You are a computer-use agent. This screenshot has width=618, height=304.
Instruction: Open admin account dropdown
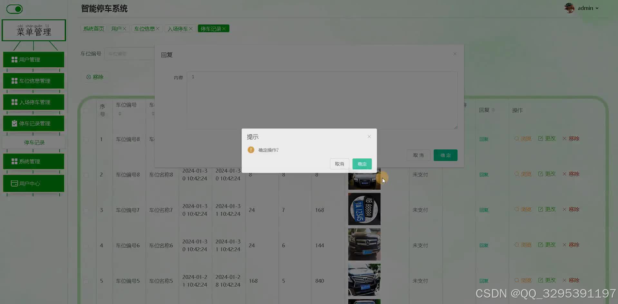coord(588,8)
